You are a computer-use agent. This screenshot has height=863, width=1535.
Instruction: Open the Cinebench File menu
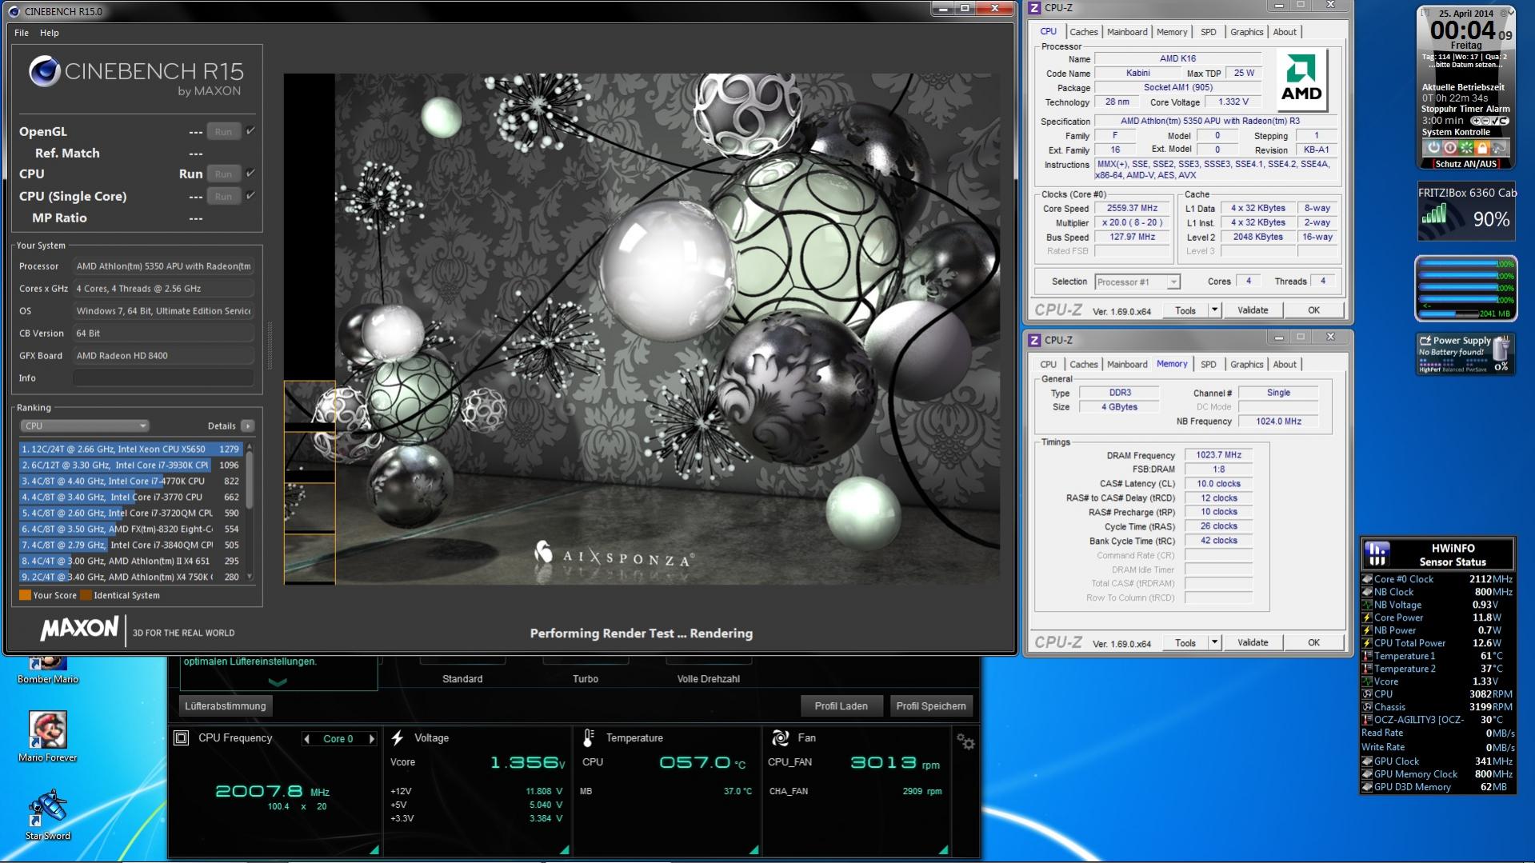(x=22, y=33)
